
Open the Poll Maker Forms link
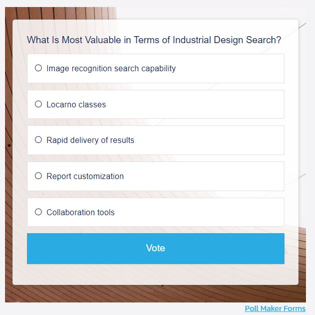pyautogui.click(x=275, y=308)
